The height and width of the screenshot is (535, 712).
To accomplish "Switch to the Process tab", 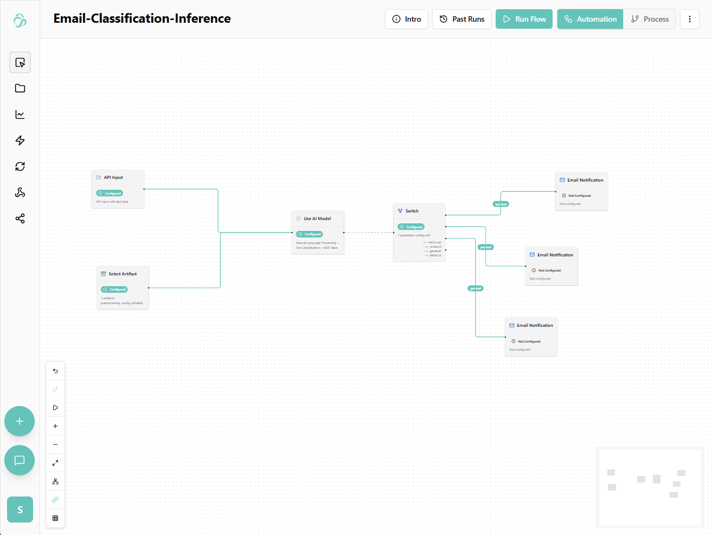I will point(649,18).
